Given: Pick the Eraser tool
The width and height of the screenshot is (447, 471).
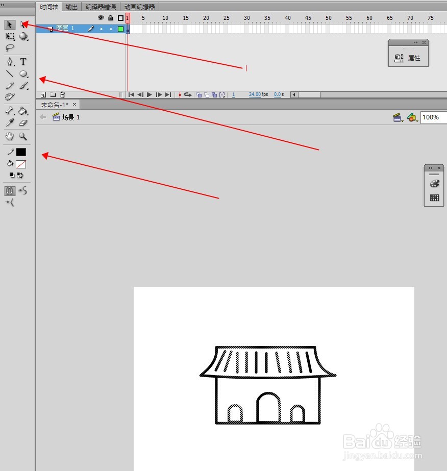Looking at the screenshot, I should pos(23,123).
